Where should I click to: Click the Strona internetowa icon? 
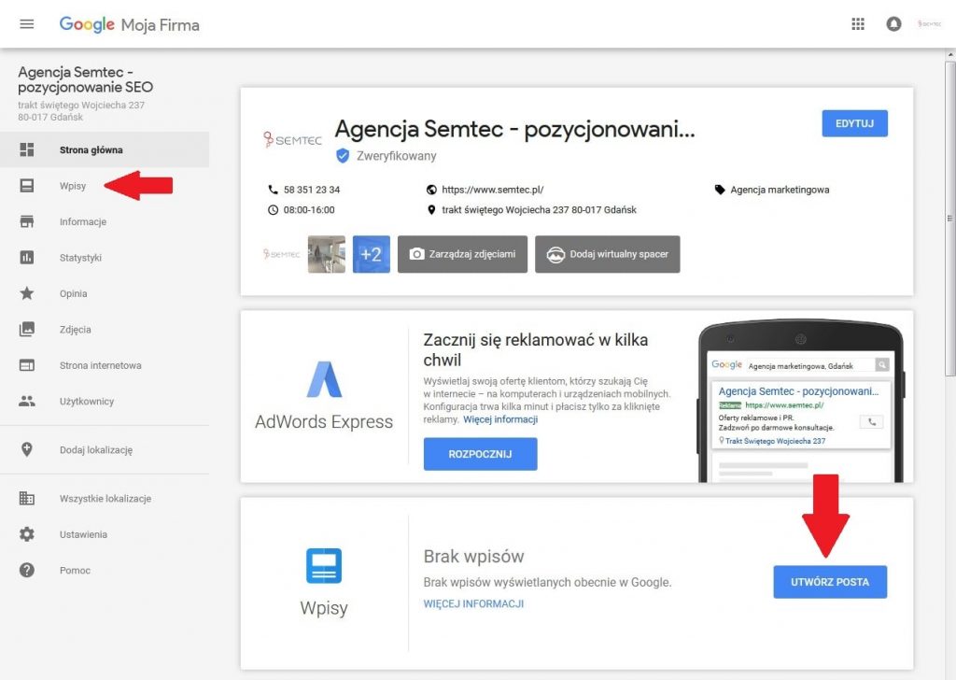coord(27,365)
